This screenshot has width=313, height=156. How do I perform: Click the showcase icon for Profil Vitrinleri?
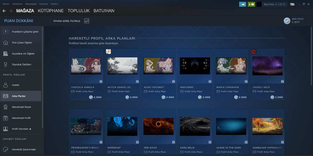[x=5, y=129]
